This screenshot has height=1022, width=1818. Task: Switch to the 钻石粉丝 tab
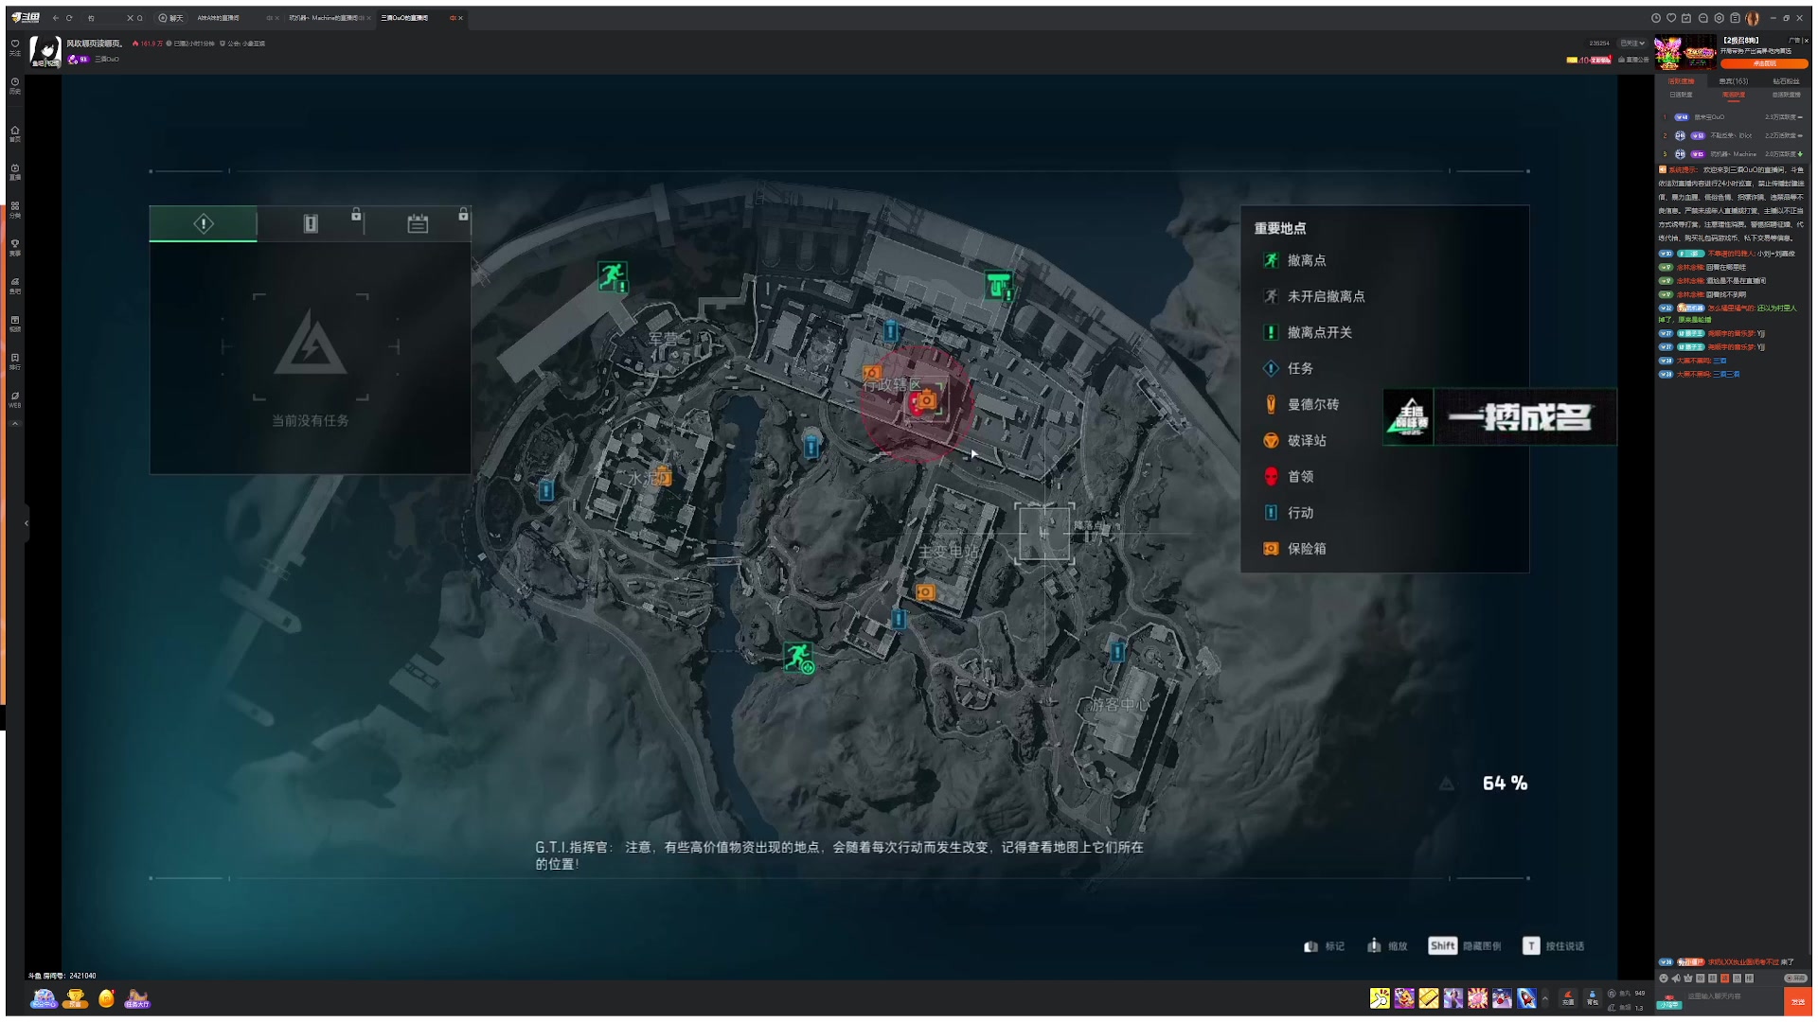(1786, 81)
